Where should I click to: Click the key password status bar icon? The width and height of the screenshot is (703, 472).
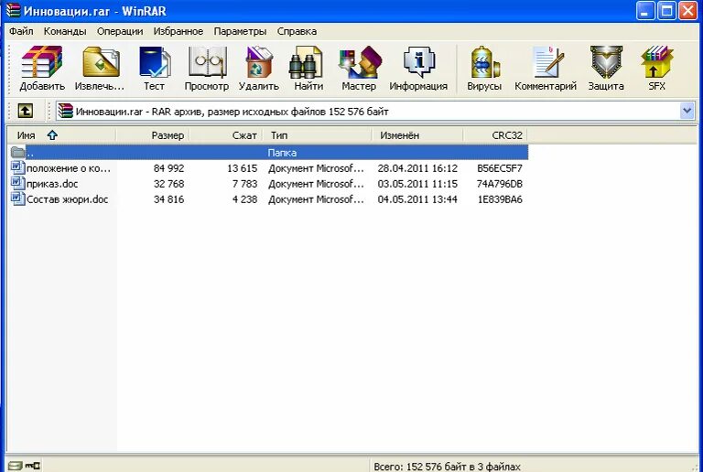(32, 467)
